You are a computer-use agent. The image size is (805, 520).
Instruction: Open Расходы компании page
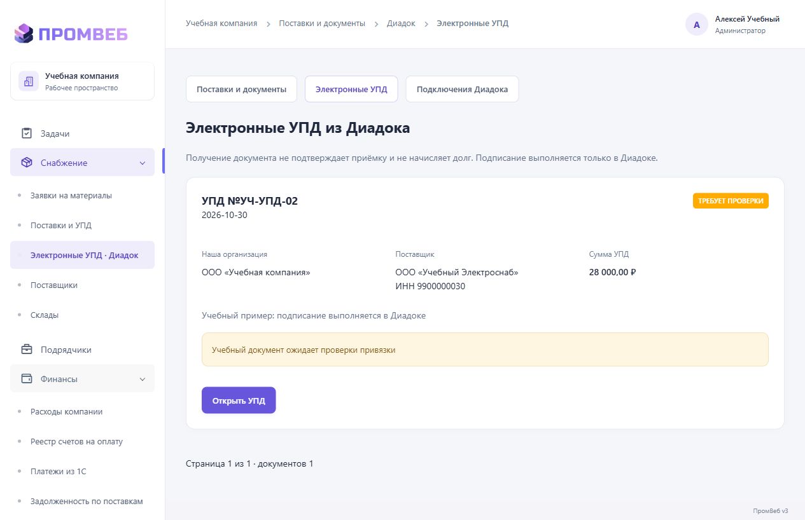(82, 411)
